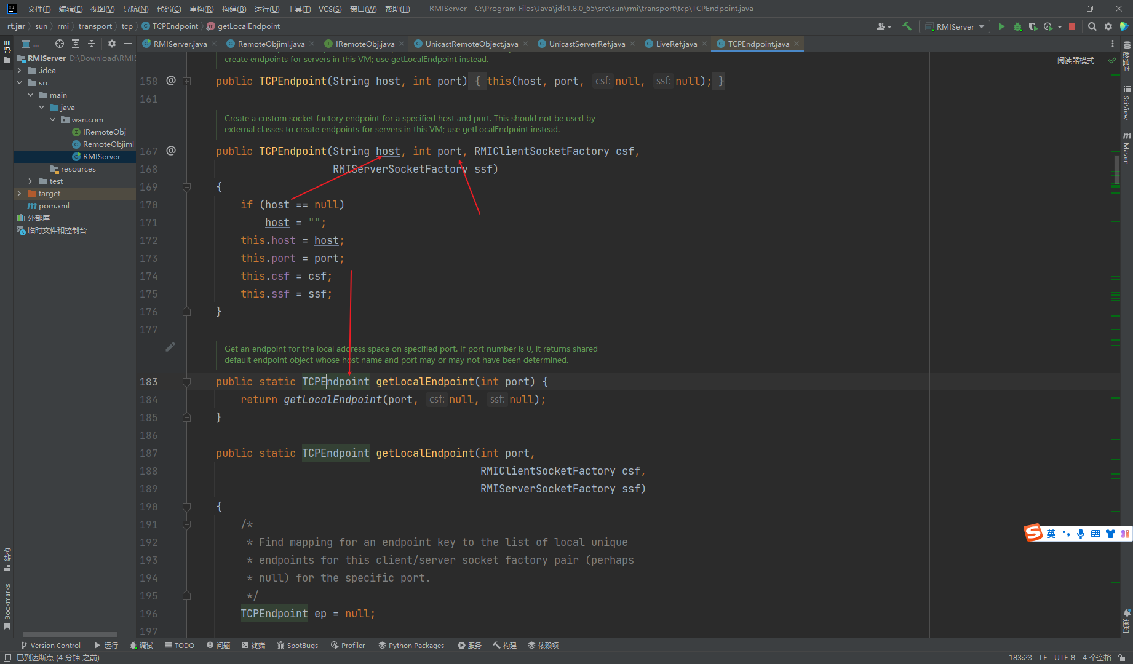Image resolution: width=1133 pixels, height=664 pixels.
Task: Toggle the read-only lock icon in the status bar
Action: tap(1122, 658)
